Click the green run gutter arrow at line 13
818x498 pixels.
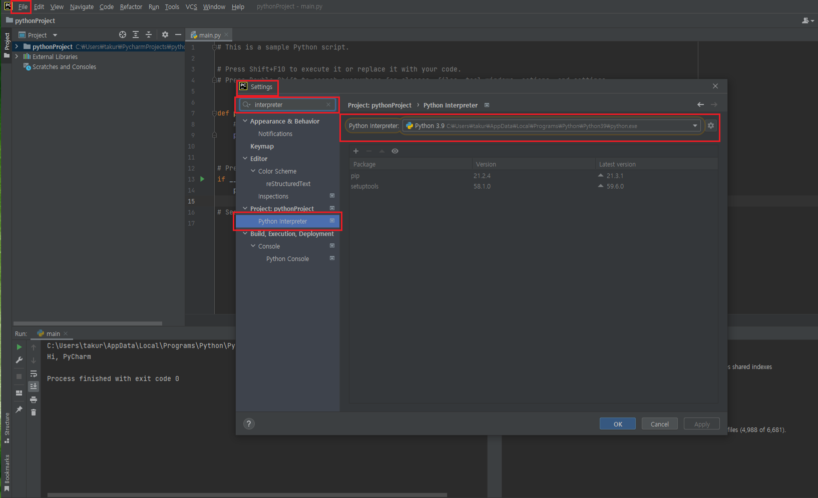click(x=202, y=179)
